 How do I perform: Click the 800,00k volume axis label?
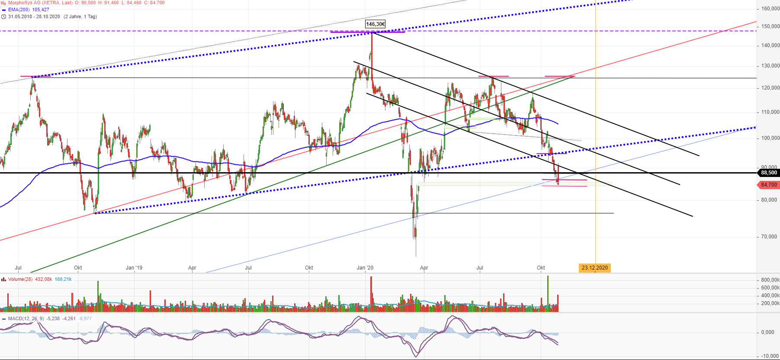tap(770, 280)
